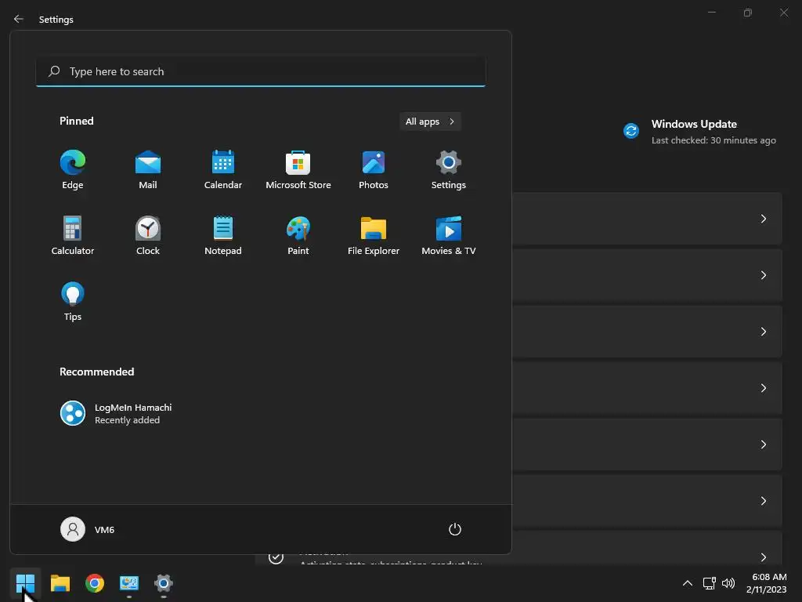This screenshot has width=802, height=602.
Task: Go back in the Settings window
Action: 19,19
